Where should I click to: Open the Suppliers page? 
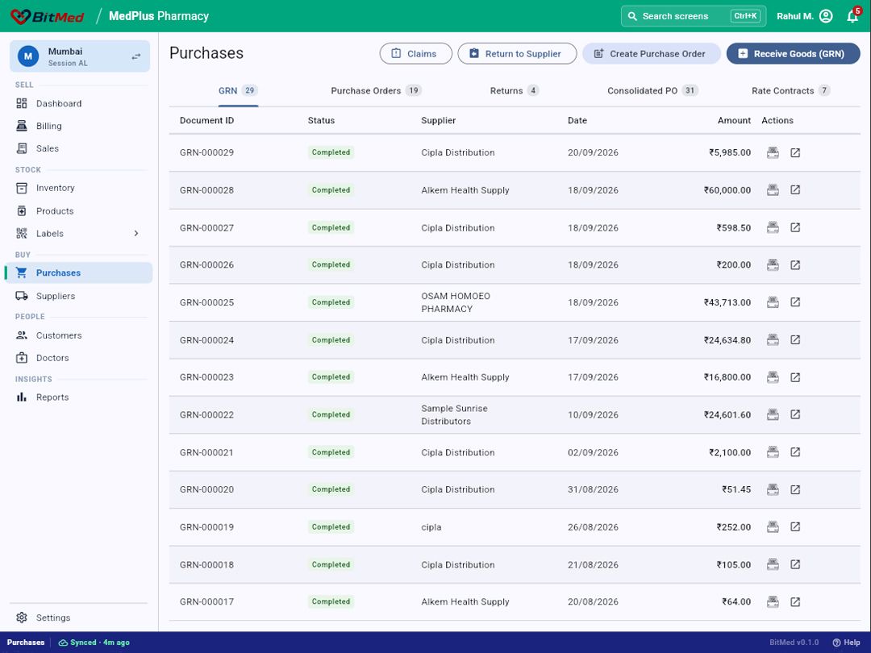79,296
